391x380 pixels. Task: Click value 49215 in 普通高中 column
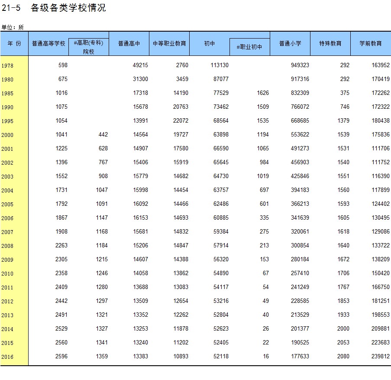coord(140,65)
